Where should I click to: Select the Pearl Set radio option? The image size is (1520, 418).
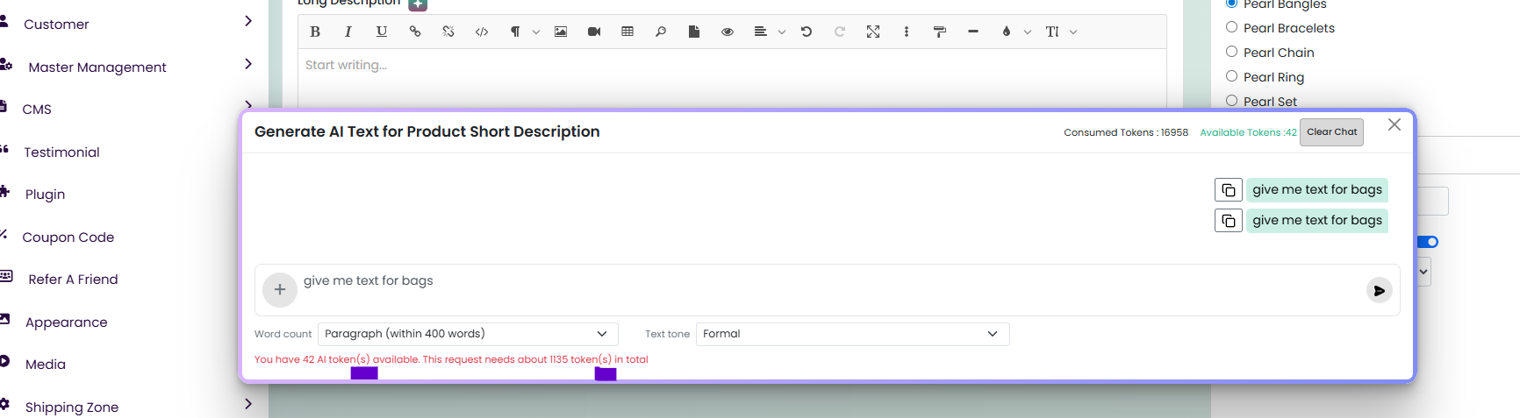[x=1232, y=101]
